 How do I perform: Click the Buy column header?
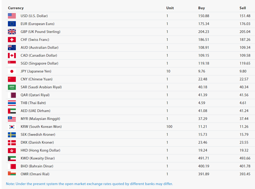point(201,8)
